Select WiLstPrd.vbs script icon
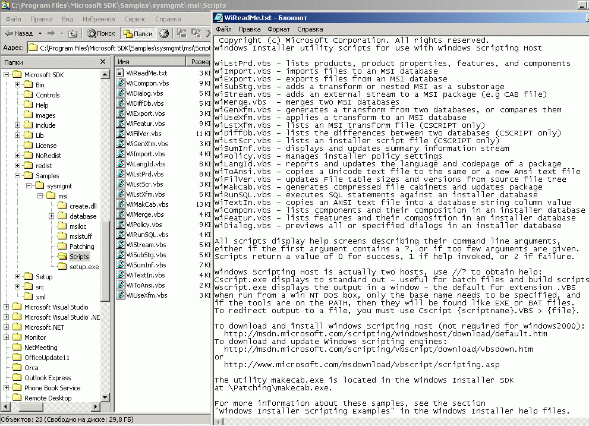The width and height of the screenshot is (589, 426). pos(120,174)
